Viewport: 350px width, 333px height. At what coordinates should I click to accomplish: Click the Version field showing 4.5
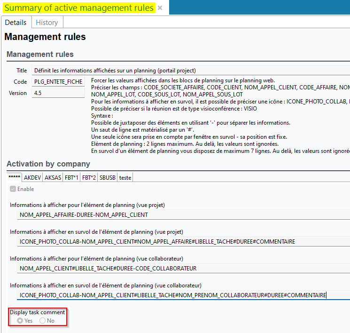click(58, 93)
